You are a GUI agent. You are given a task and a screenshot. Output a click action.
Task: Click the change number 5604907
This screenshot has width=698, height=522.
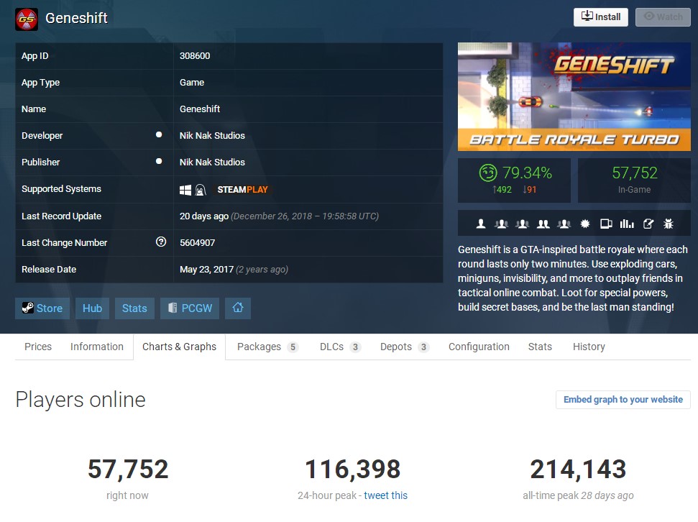(197, 243)
